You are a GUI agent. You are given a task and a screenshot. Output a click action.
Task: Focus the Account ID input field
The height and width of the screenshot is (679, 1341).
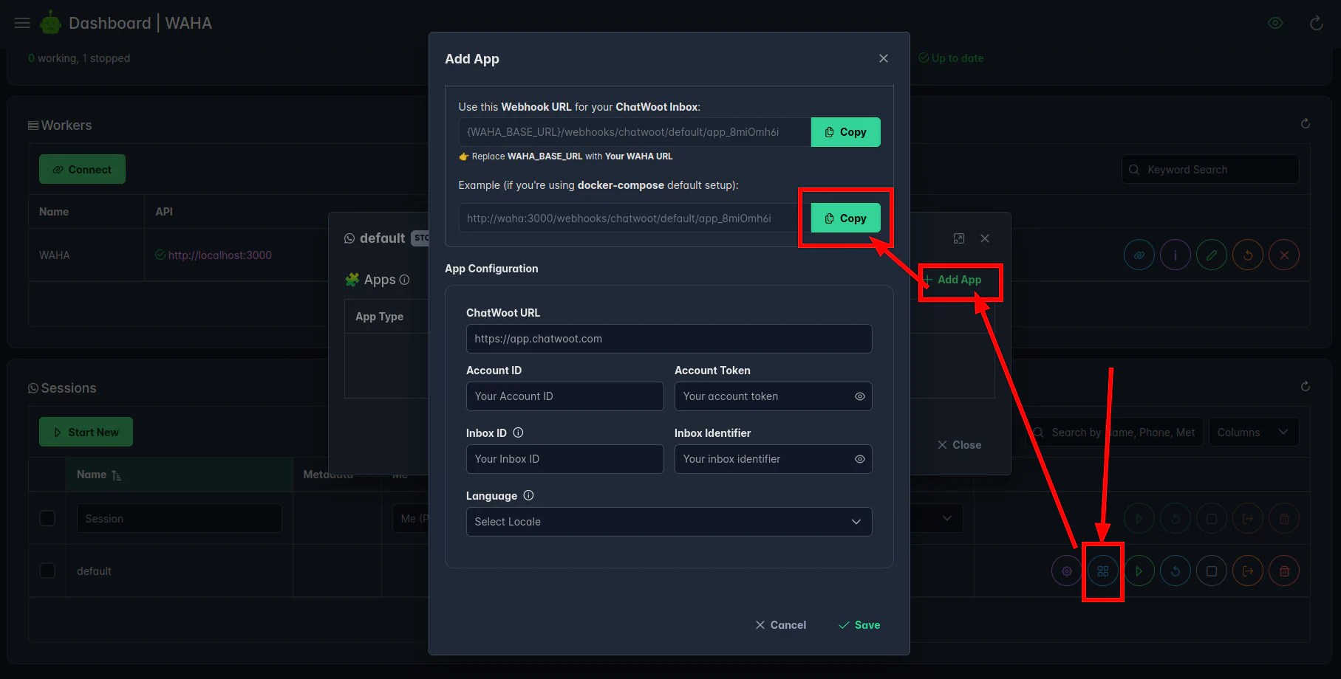coord(564,396)
